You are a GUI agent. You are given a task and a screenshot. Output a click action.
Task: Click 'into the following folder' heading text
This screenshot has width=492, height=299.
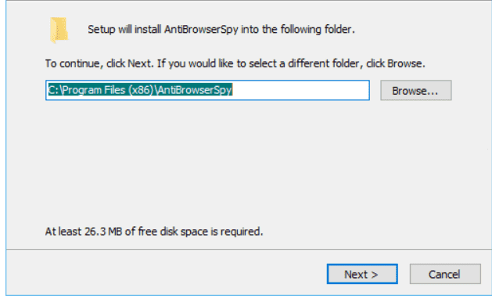pos(297,30)
